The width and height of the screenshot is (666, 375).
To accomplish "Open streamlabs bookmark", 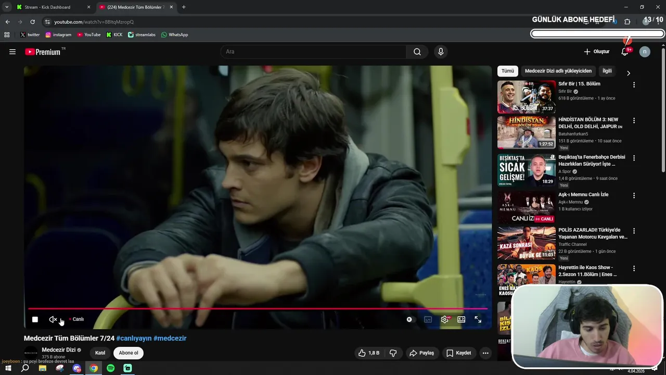I will (x=142, y=35).
